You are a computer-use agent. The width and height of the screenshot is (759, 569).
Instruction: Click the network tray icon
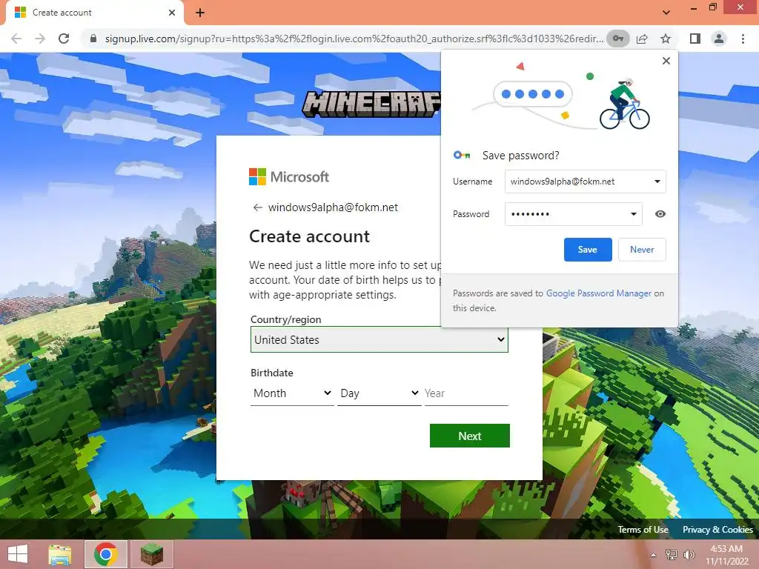672,554
